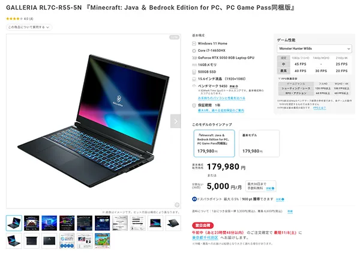This screenshot has width=360, height=253.
Task: Advance to the next product image arrow
Action: pos(175,121)
